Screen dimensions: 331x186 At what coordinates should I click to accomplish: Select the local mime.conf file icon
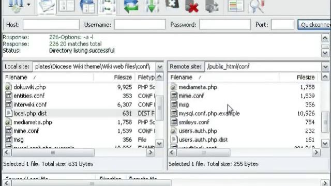tap(9, 131)
